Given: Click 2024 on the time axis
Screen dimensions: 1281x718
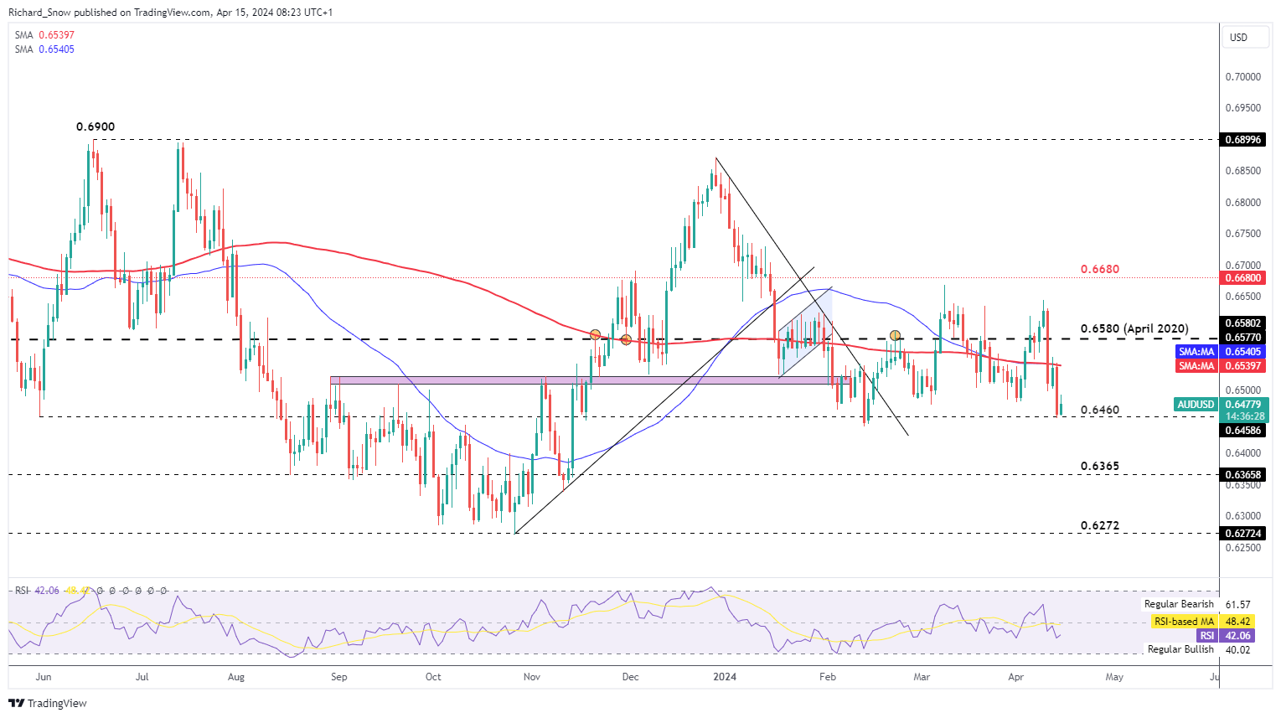Looking at the screenshot, I should point(725,676).
